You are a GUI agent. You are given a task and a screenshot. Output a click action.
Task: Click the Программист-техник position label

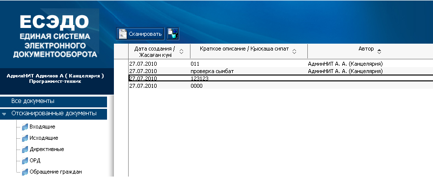55,81
